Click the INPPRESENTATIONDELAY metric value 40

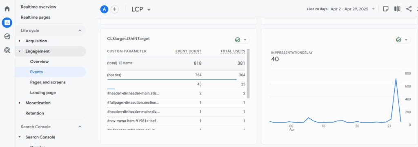pyautogui.click(x=275, y=59)
